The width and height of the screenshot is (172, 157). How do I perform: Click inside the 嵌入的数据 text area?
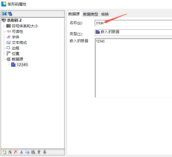[x=134, y=68]
